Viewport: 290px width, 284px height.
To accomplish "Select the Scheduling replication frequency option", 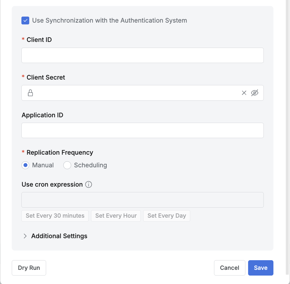I will coord(67,165).
